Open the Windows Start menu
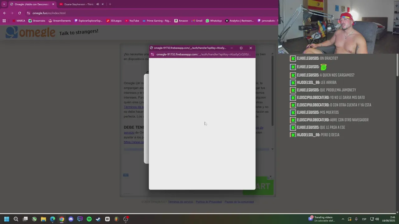The image size is (399, 224). 7,219
